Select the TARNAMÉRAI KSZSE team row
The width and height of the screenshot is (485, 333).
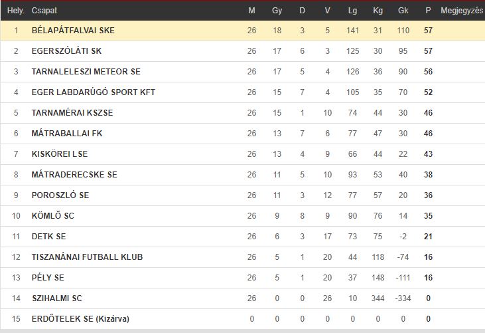[x=243, y=113]
